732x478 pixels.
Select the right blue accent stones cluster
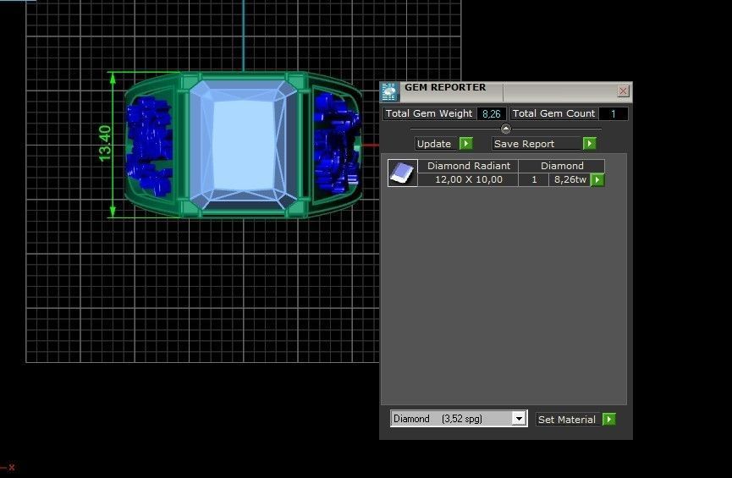point(337,143)
